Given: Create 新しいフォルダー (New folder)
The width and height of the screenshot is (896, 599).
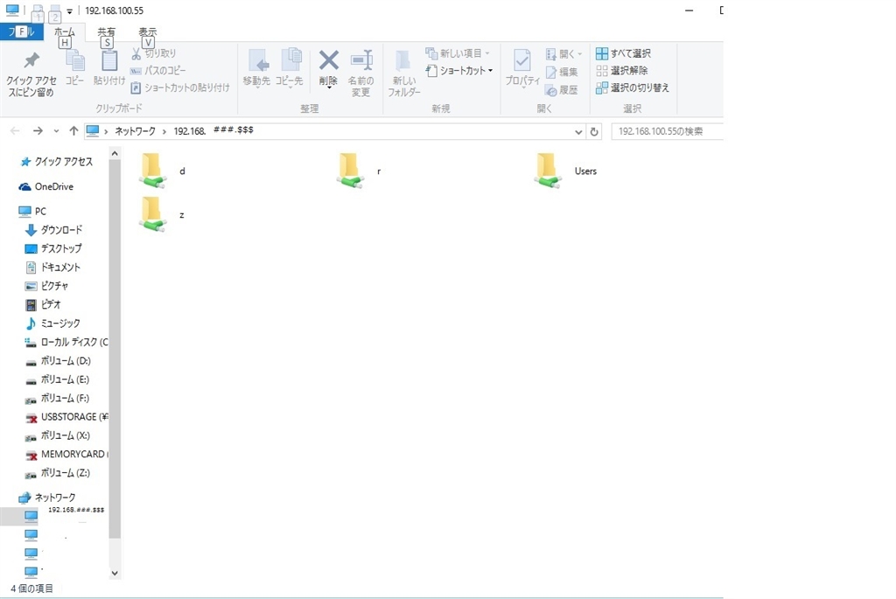Looking at the screenshot, I should (404, 73).
